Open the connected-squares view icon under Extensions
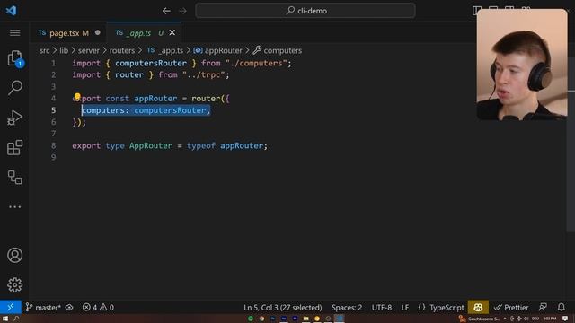The width and height of the screenshot is (575, 323). [14, 178]
